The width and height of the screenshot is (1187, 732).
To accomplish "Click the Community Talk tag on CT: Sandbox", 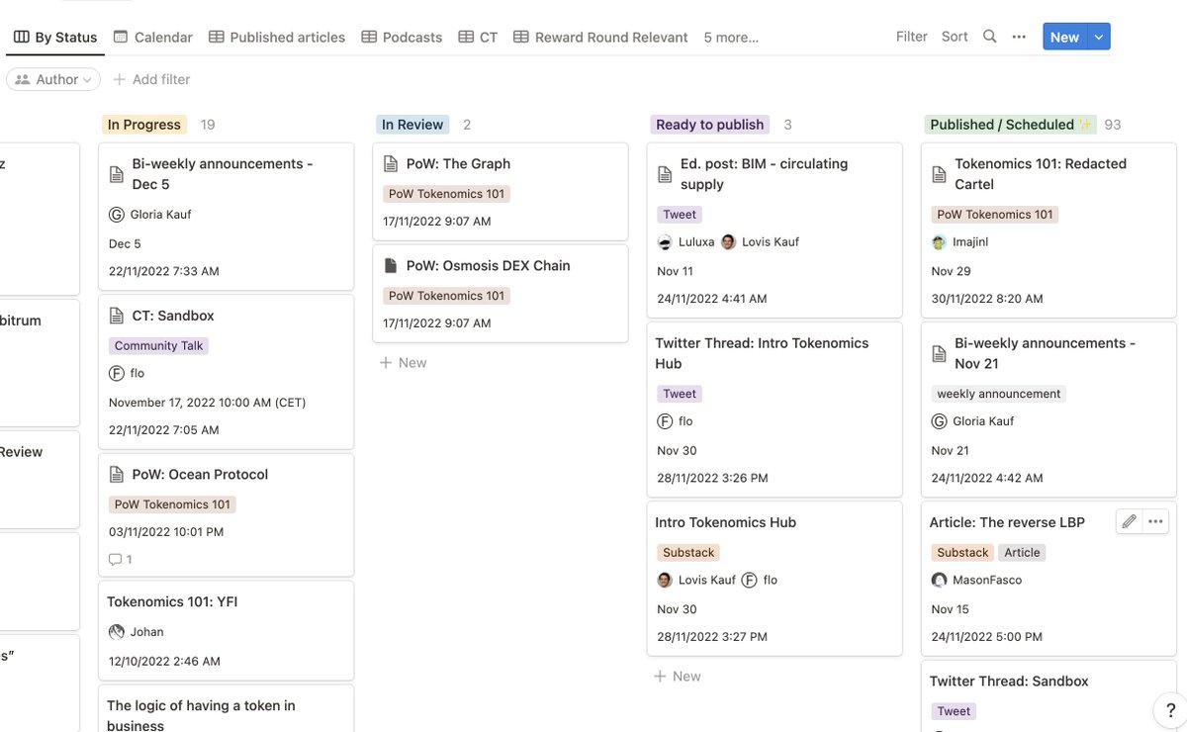I will point(158,346).
